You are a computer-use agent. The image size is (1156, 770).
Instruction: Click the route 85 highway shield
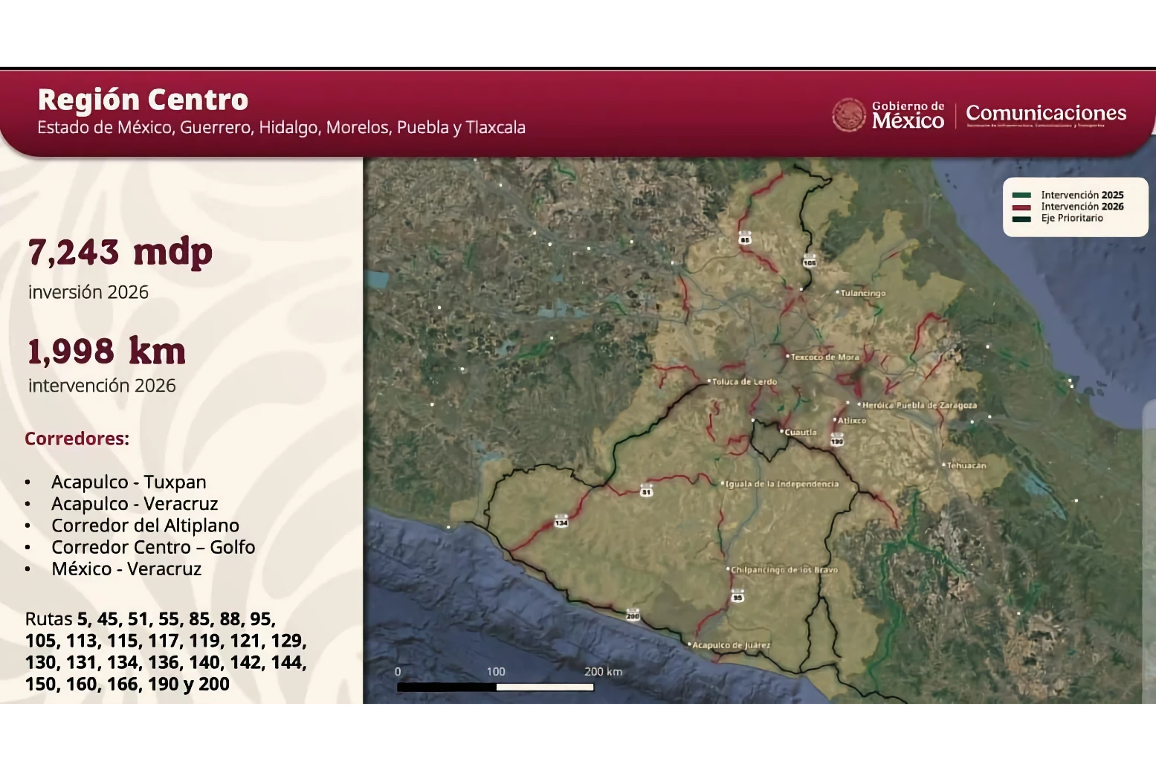pos(744,239)
